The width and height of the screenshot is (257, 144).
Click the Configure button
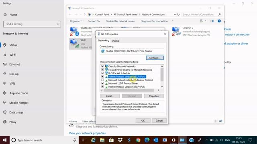[155, 58]
